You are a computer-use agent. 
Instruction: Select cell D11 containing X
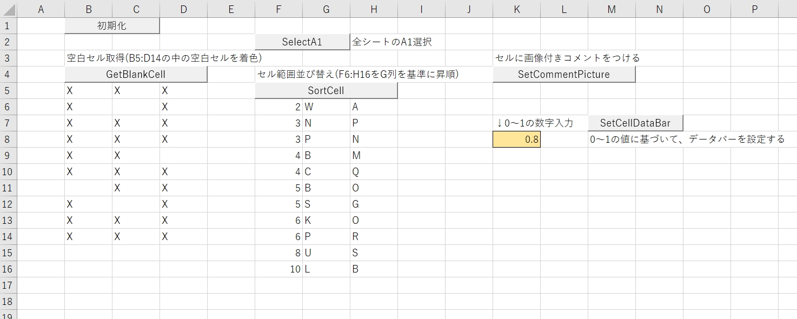tap(183, 188)
